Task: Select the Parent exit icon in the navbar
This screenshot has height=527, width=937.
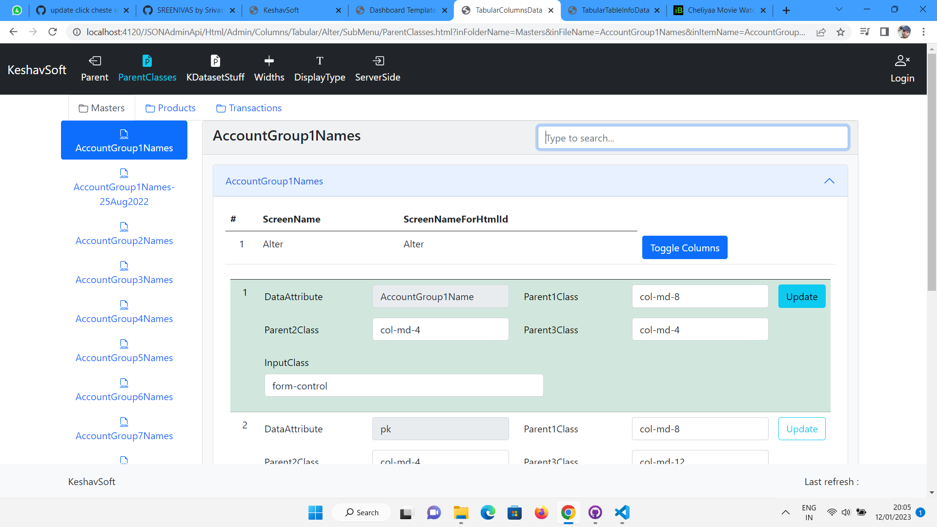Action: click(95, 61)
